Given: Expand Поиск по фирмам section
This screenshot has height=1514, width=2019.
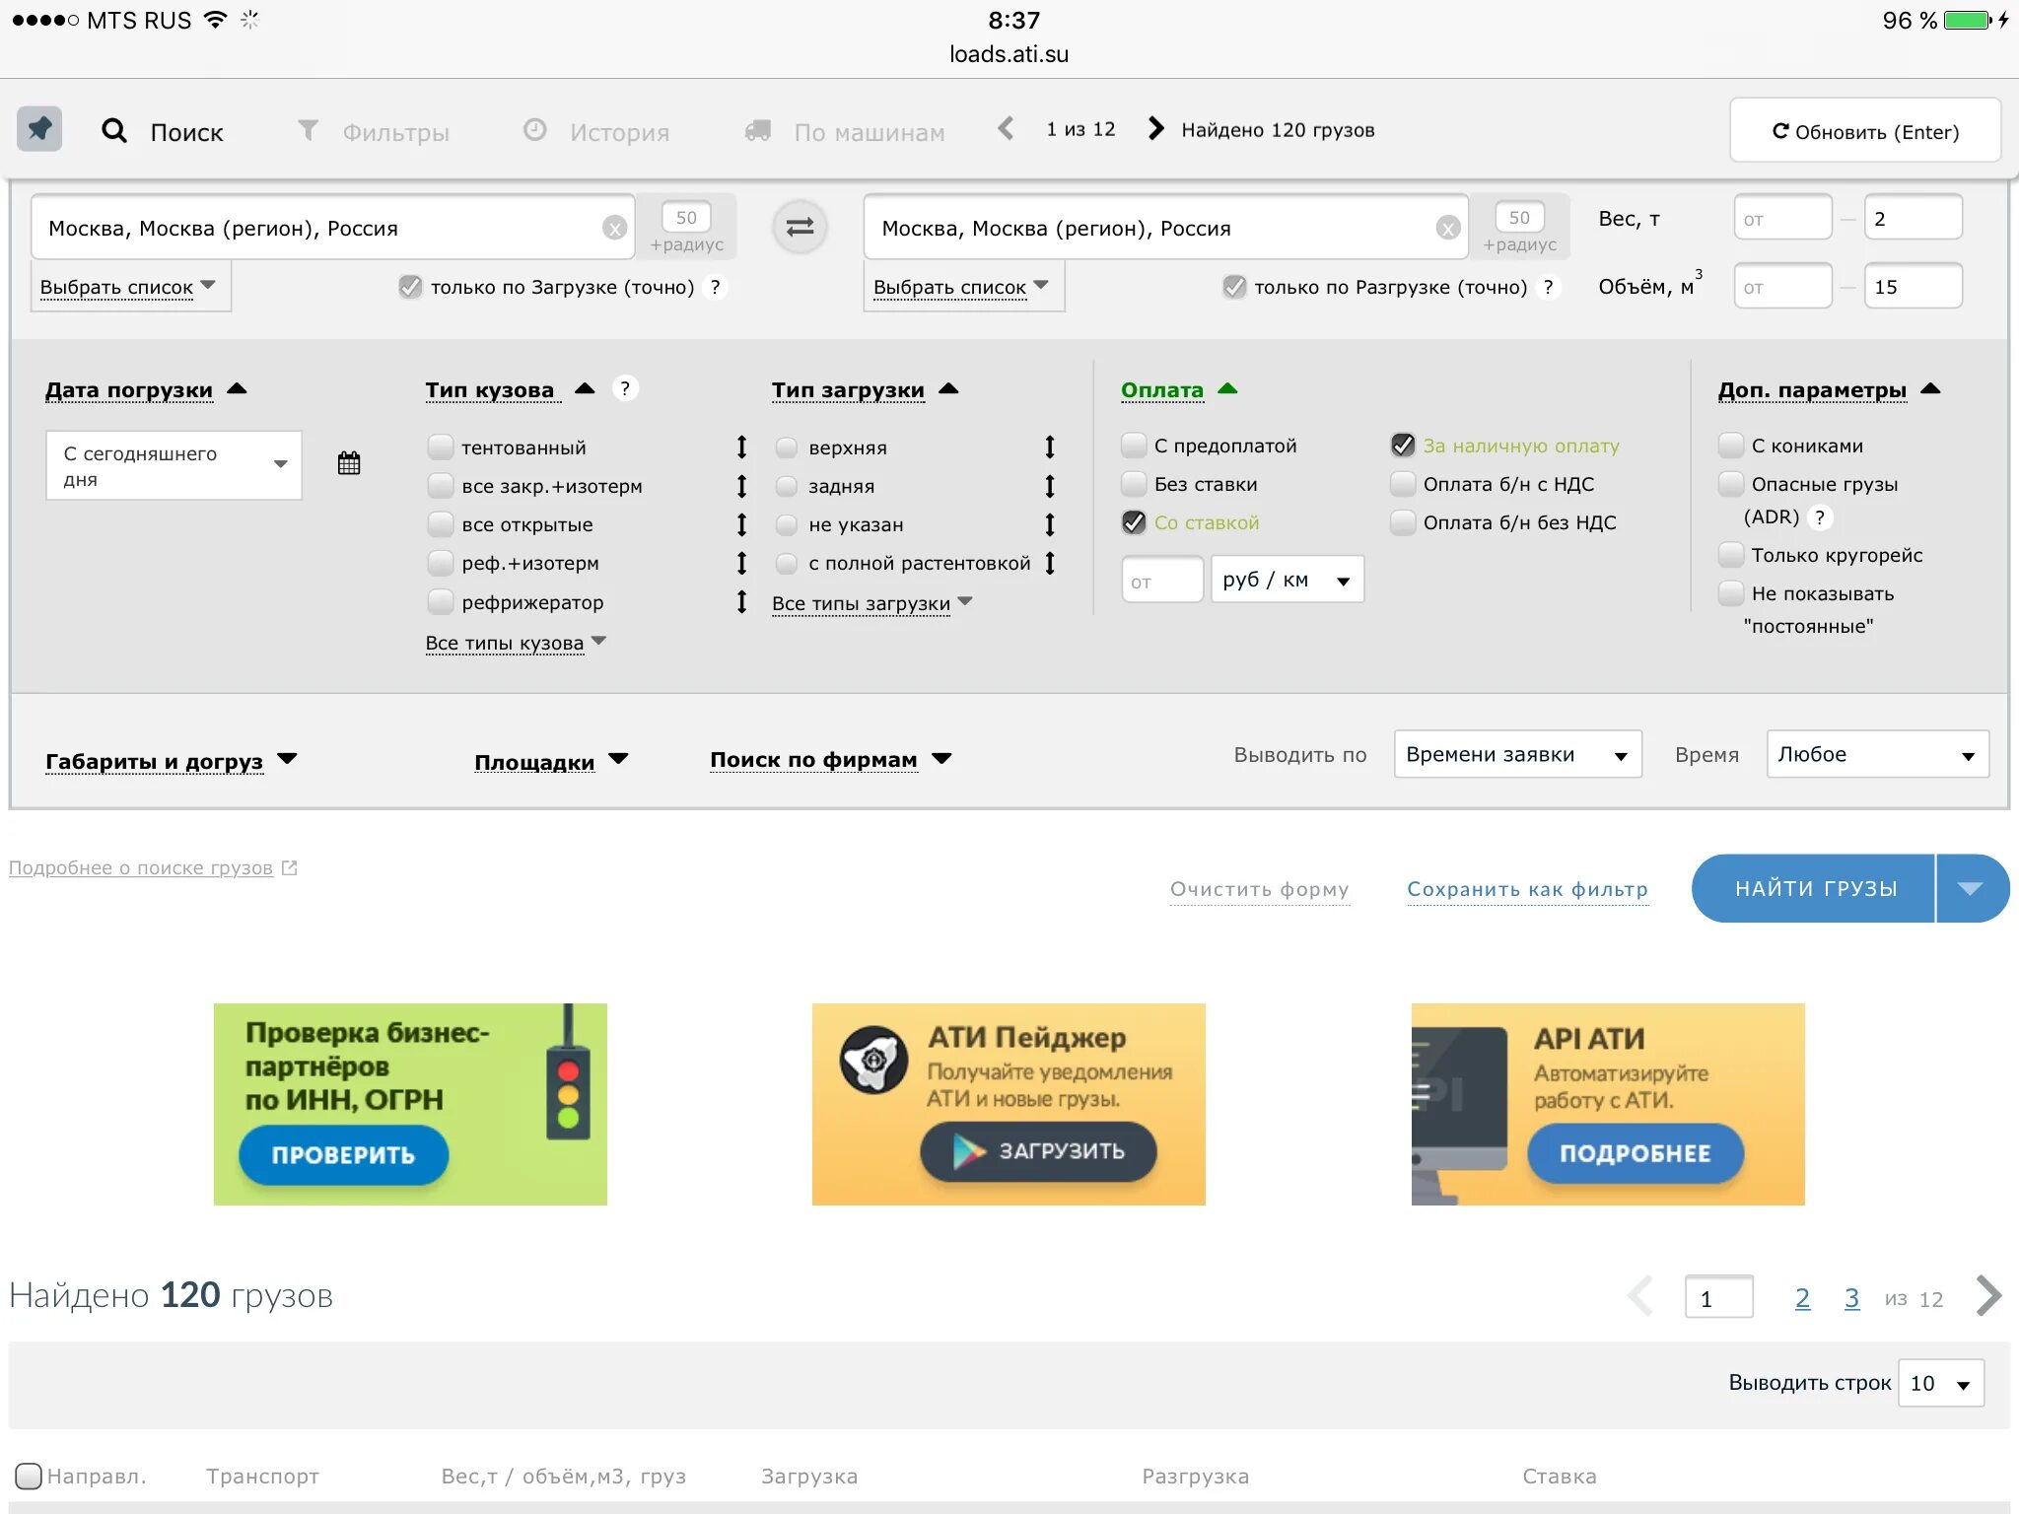Looking at the screenshot, I should pos(830,760).
